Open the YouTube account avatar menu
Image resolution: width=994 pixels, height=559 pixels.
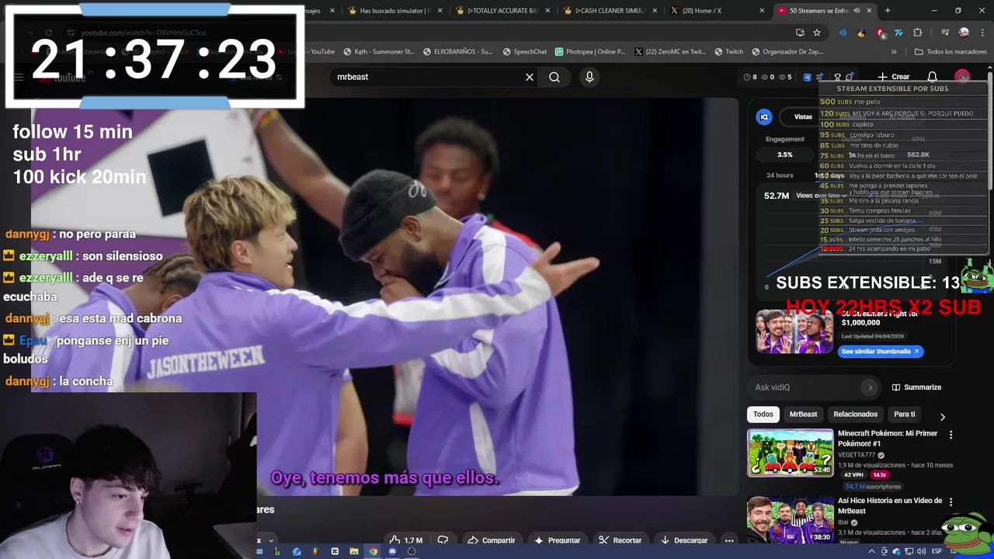tap(963, 77)
